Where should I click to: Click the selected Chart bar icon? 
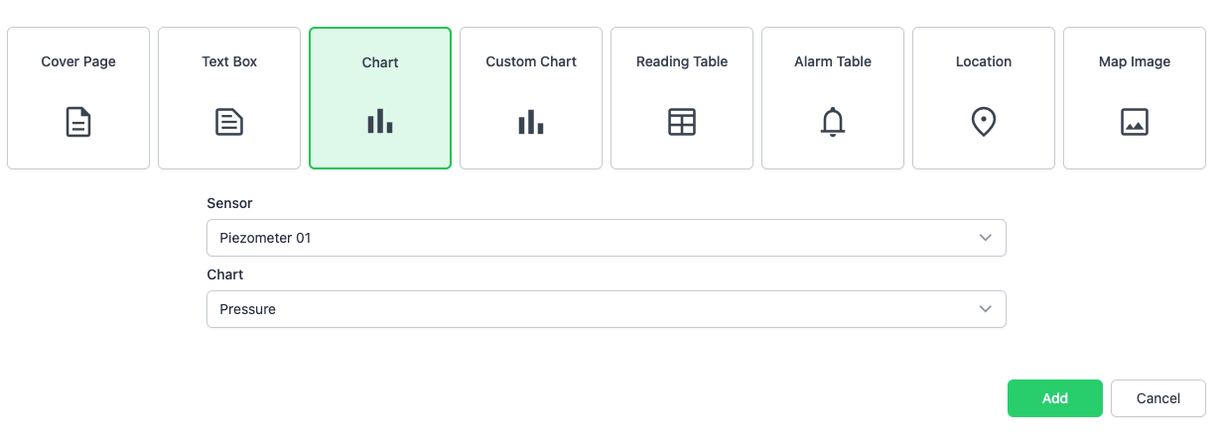coord(380,122)
